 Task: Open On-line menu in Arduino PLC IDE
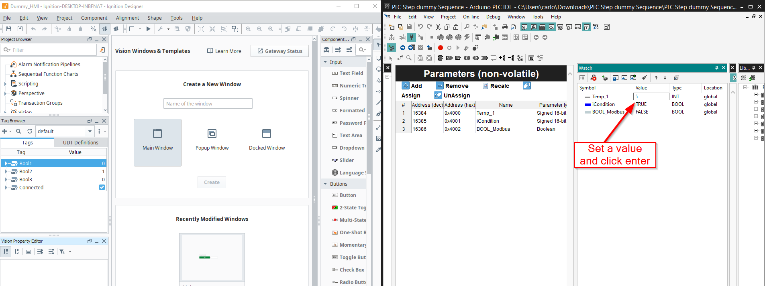pos(471,17)
